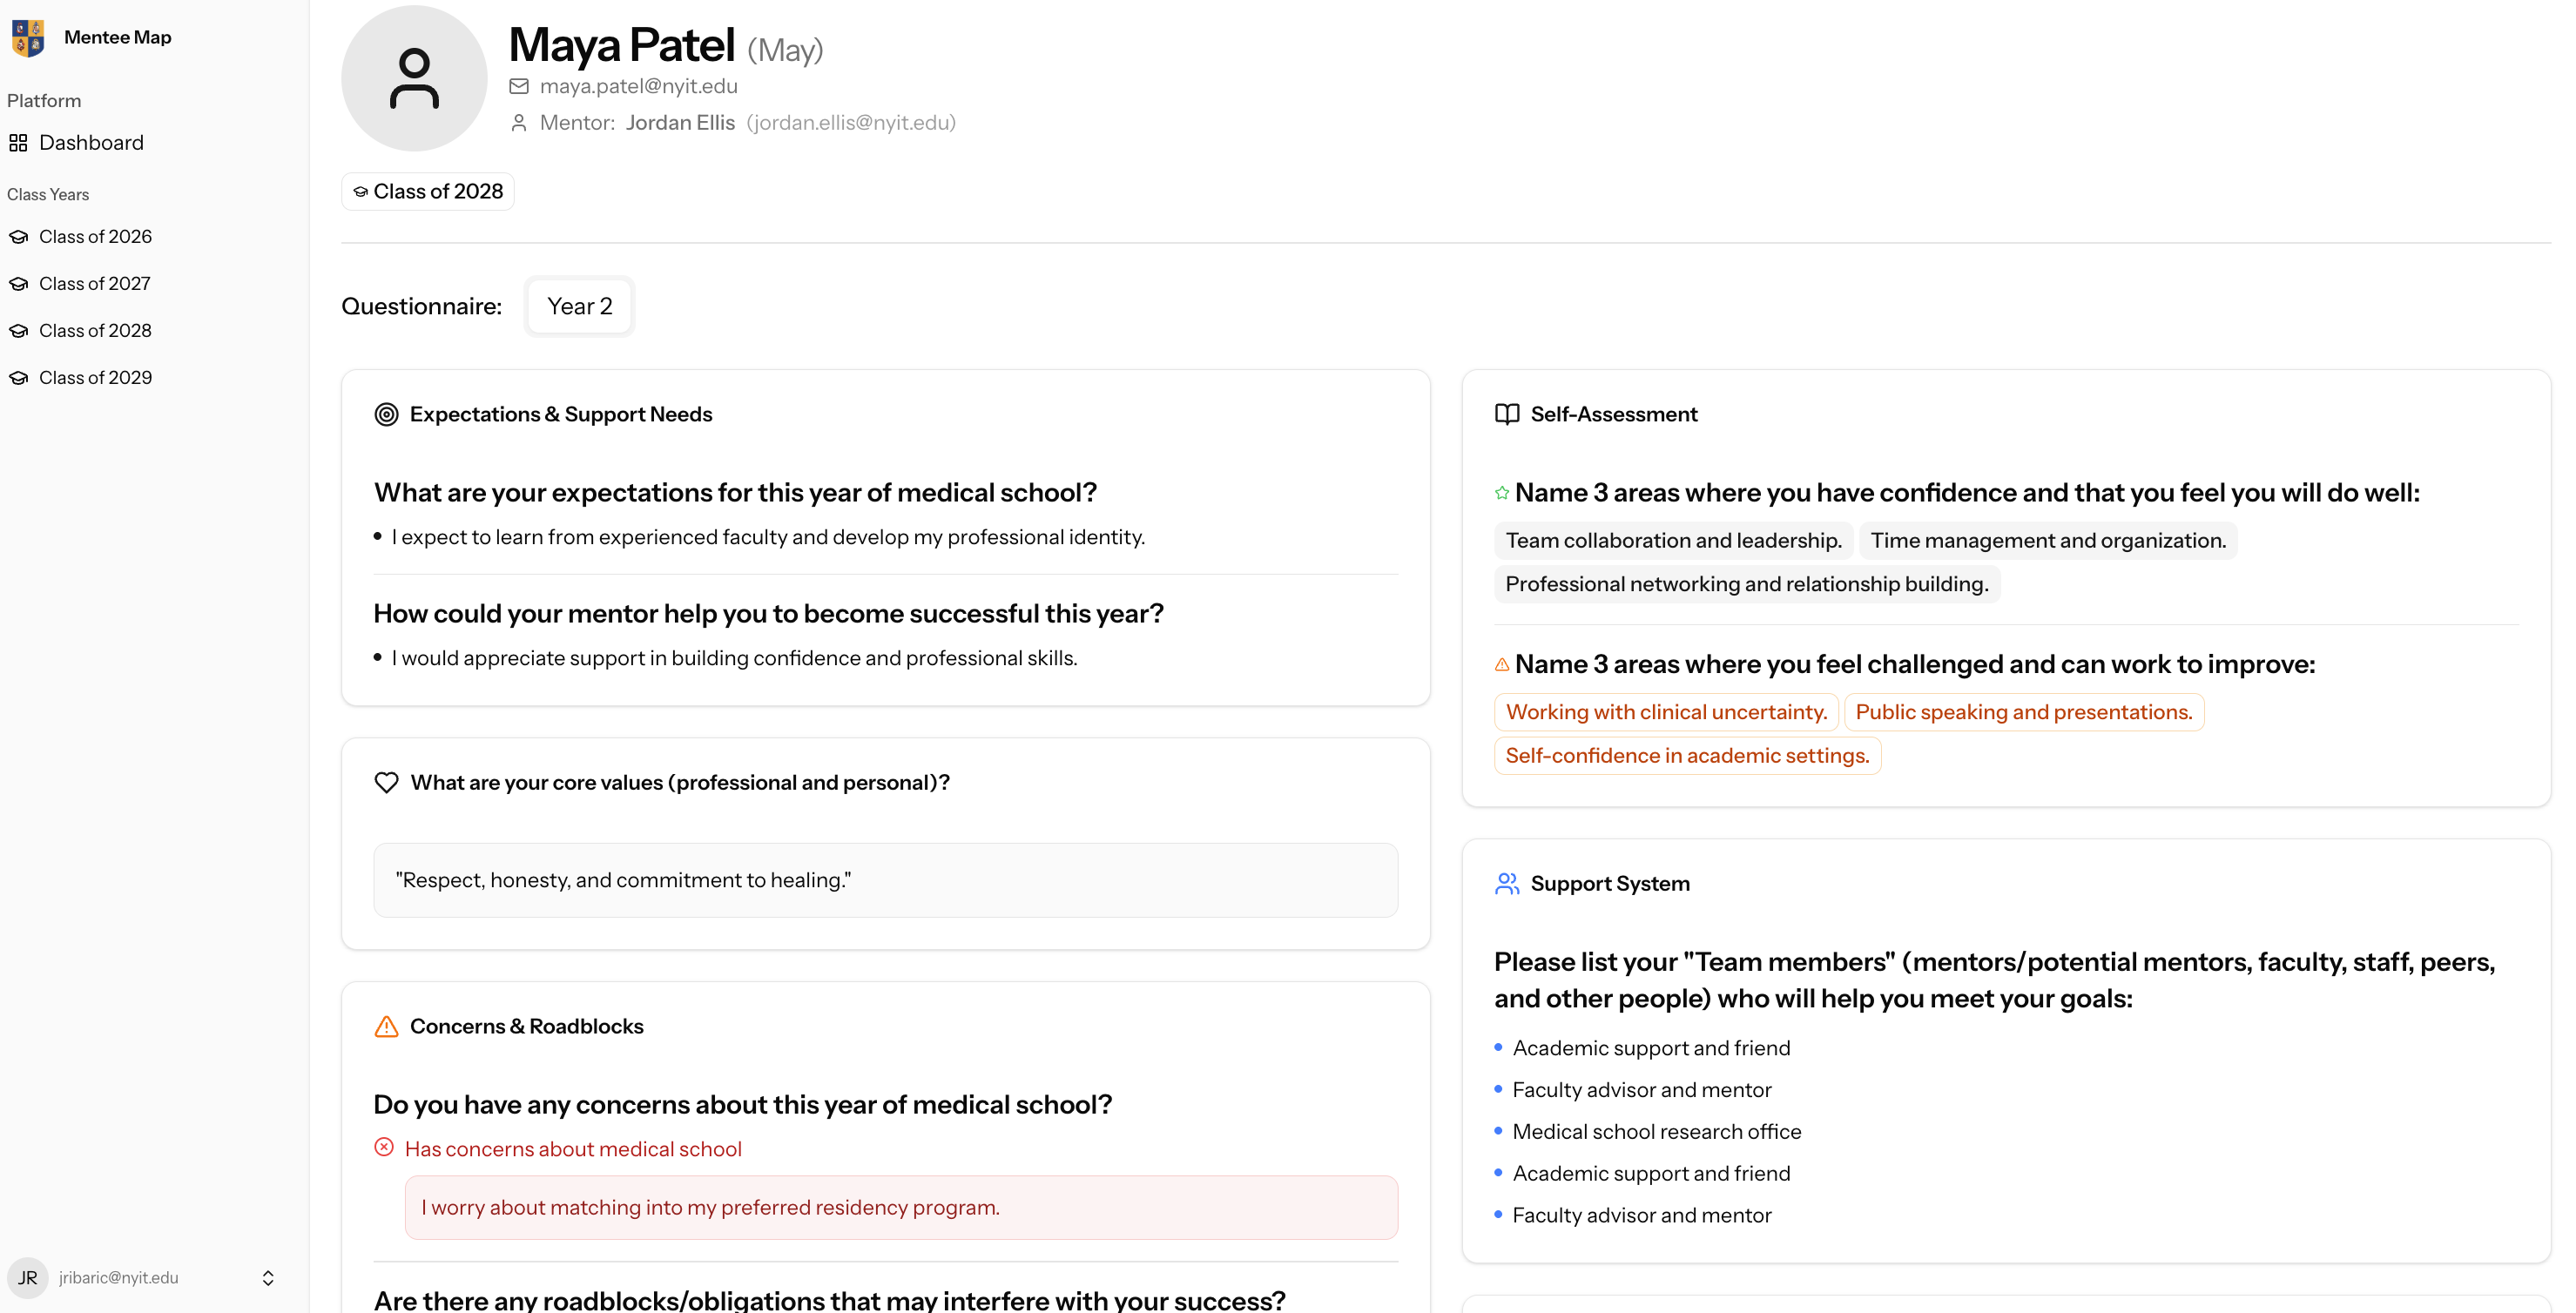
Task: Click the envelope icon next to maya.patel@nyit.edu
Action: 519,86
